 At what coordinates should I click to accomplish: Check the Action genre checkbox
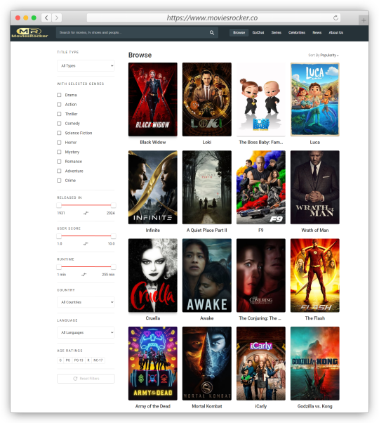[x=59, y=105]
